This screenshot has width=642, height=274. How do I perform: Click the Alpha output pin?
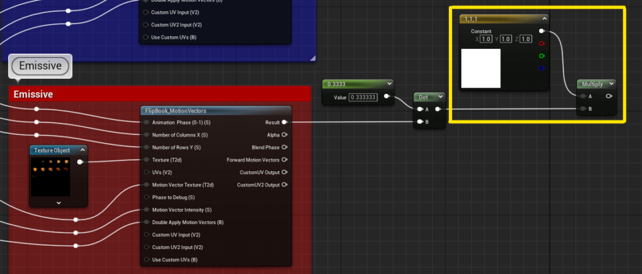point(284,134)
